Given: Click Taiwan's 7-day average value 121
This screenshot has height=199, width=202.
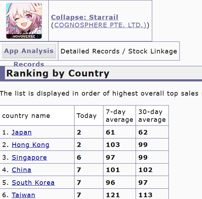Looking at the screenshot, I should (x=113, y=195).
